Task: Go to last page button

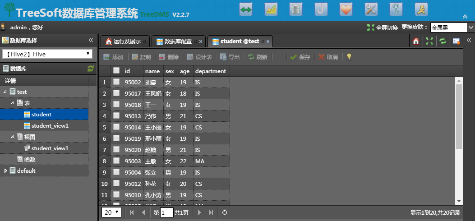Action: click(x=211, y=212)
